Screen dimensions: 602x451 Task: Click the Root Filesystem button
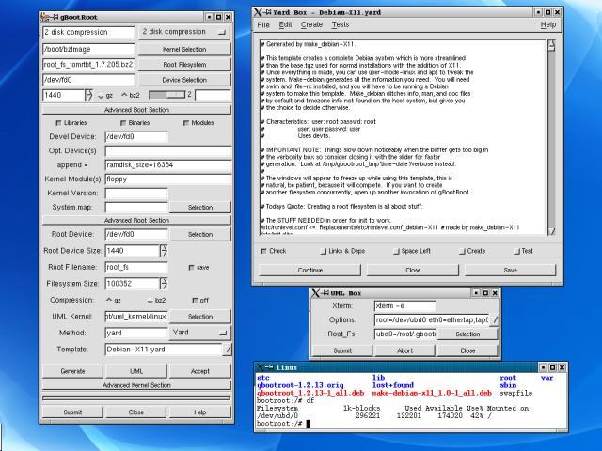pyautogui.click(x=184, y=65)
